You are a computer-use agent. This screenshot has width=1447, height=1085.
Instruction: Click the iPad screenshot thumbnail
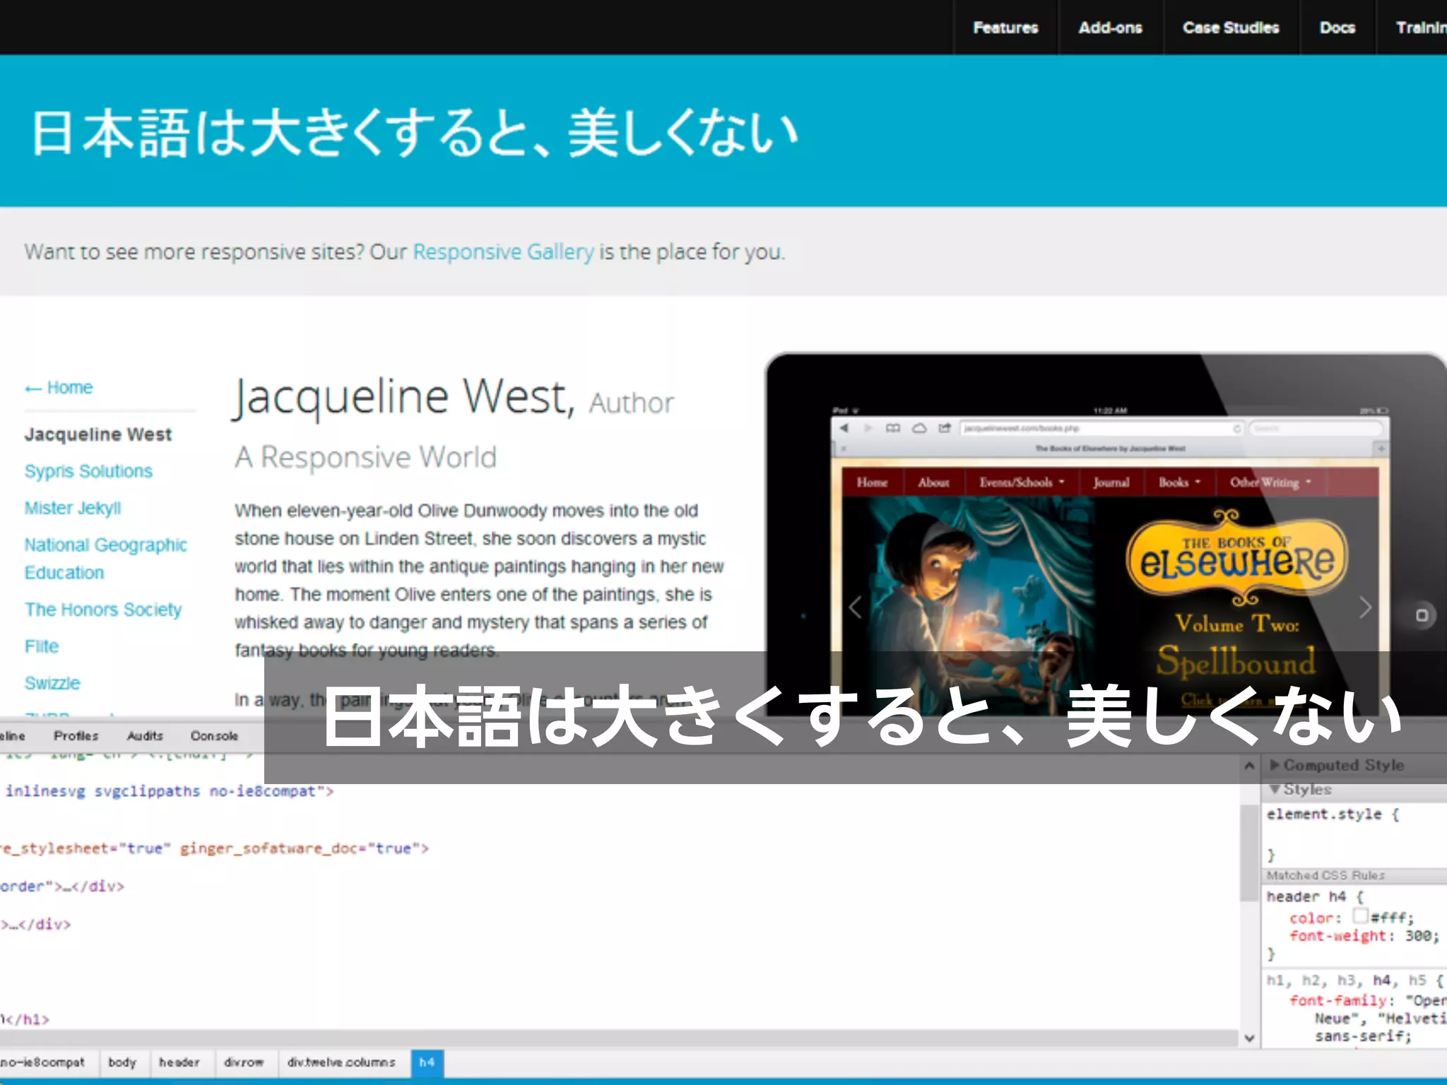pos(1106,535)
